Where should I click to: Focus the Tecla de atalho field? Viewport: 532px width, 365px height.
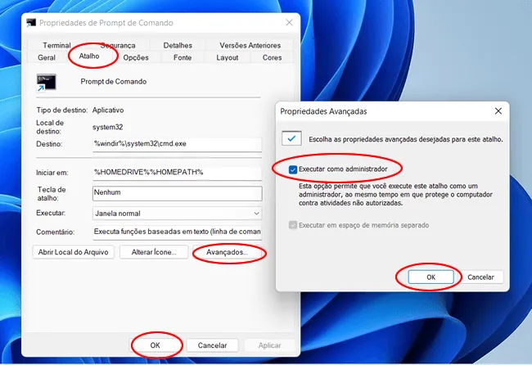(176, 194)
